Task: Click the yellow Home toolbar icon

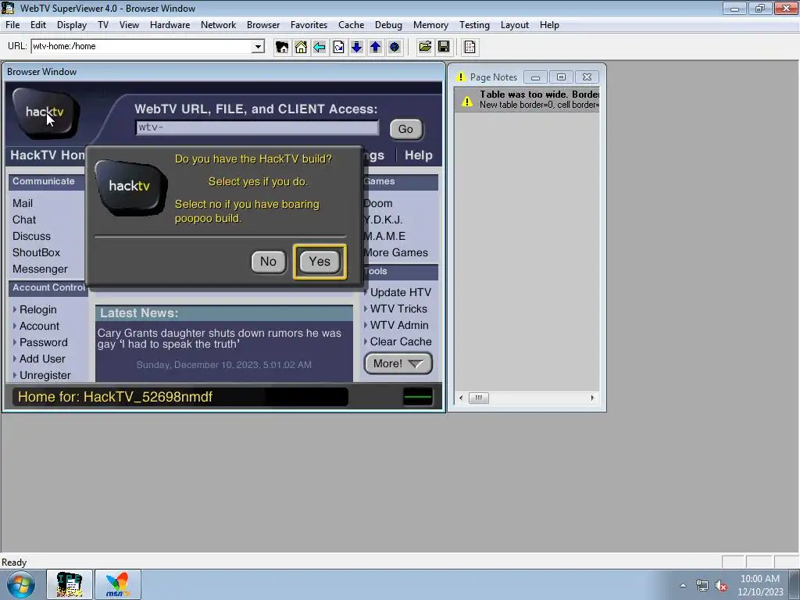Action: pyautogui.click(x=301, y=47)
